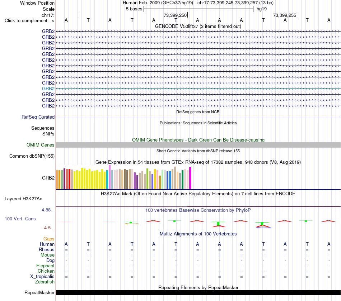Click the Scale label

point(49,9)
